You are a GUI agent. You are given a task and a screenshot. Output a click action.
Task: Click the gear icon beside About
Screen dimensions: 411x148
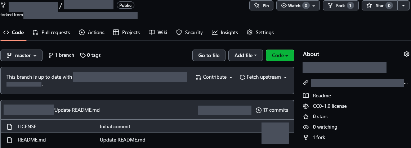point(407,54)
